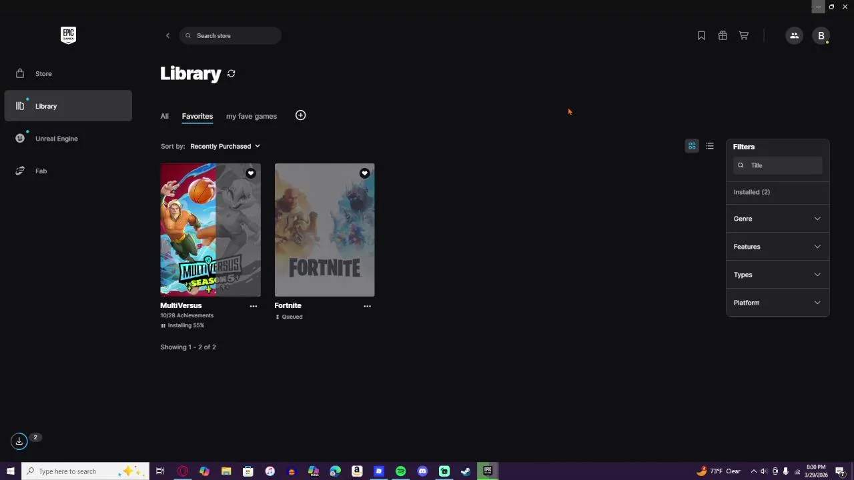Switch to the Favorites tab
Screen dimensions: 854x480
coord(197,116)
